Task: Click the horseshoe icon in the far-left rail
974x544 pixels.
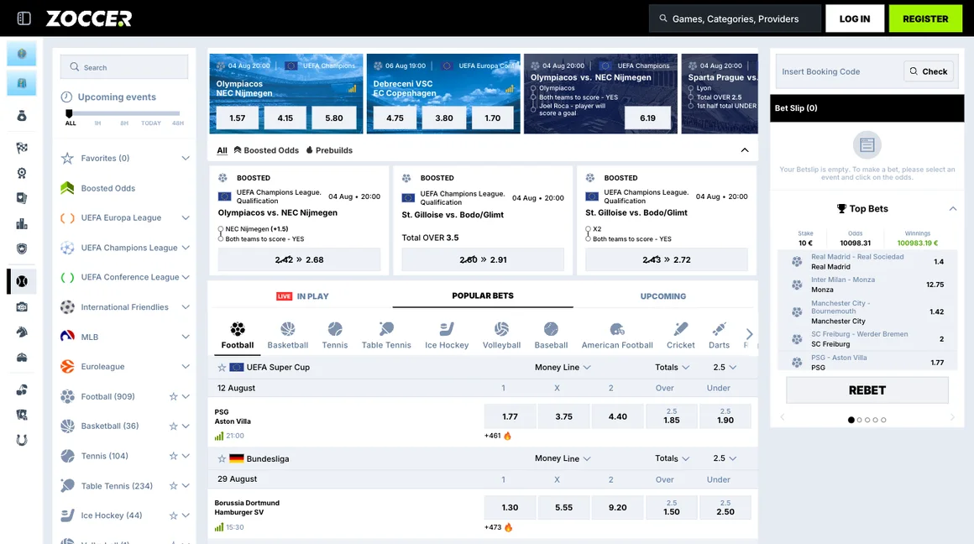Action: click(22, 440)
